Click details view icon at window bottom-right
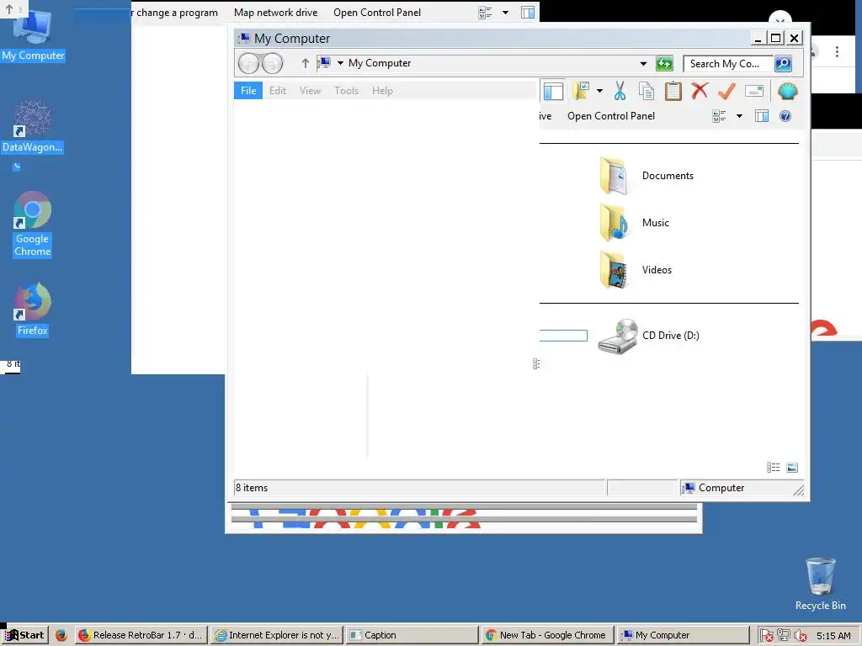 coord(773,468)
